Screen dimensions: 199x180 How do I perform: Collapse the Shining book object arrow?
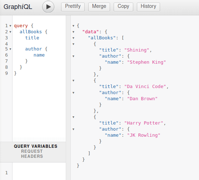[x=73, y=44]
